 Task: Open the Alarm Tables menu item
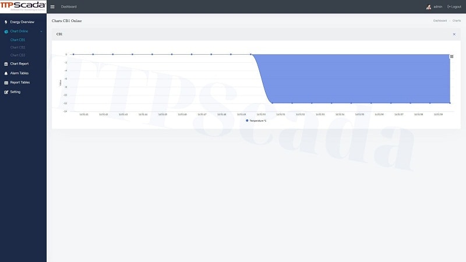19,73
